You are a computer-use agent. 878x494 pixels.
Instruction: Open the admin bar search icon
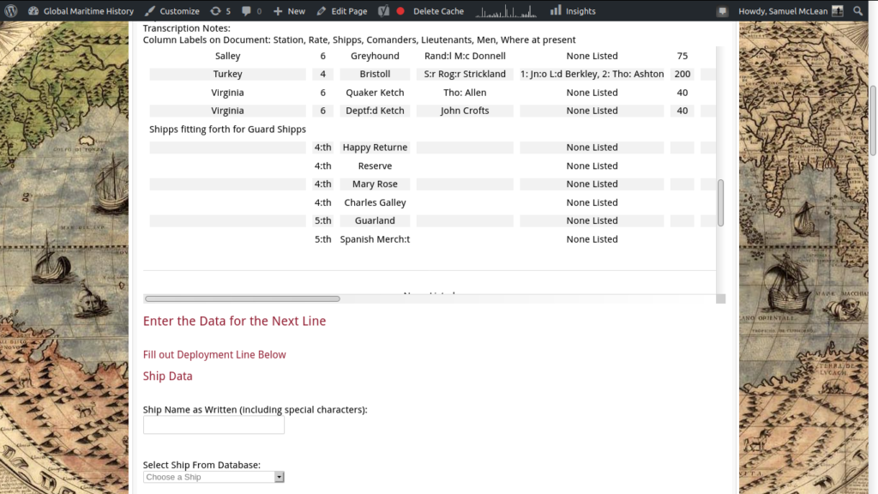[x=857, y=10]
